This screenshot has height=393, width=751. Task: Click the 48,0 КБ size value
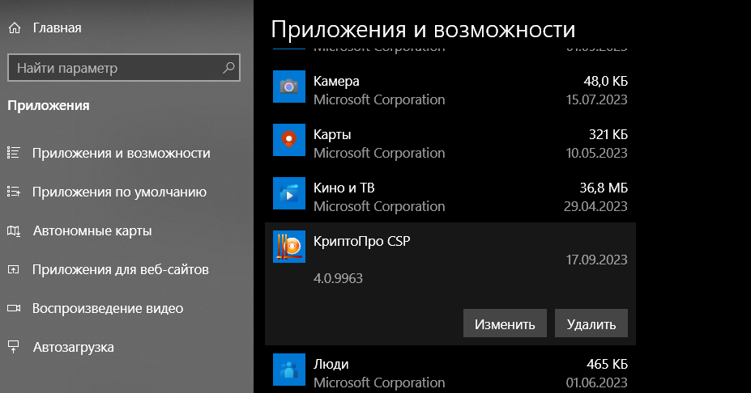605,82
